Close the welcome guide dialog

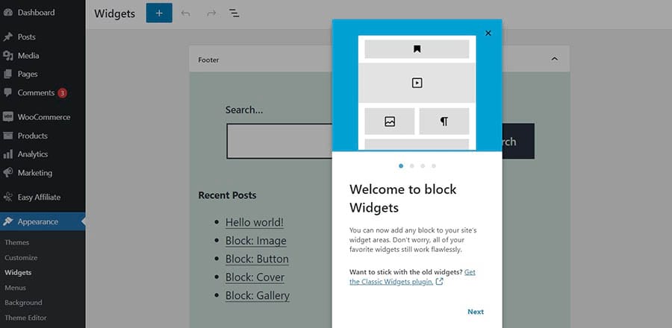click(488, 33)
